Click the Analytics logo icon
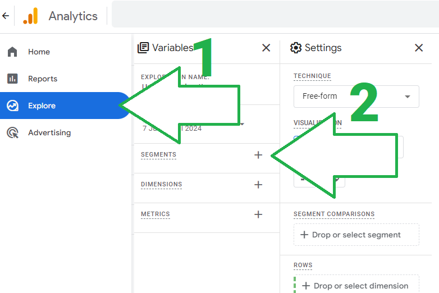The height and width of the screenshot is (293, 439). 30,16
